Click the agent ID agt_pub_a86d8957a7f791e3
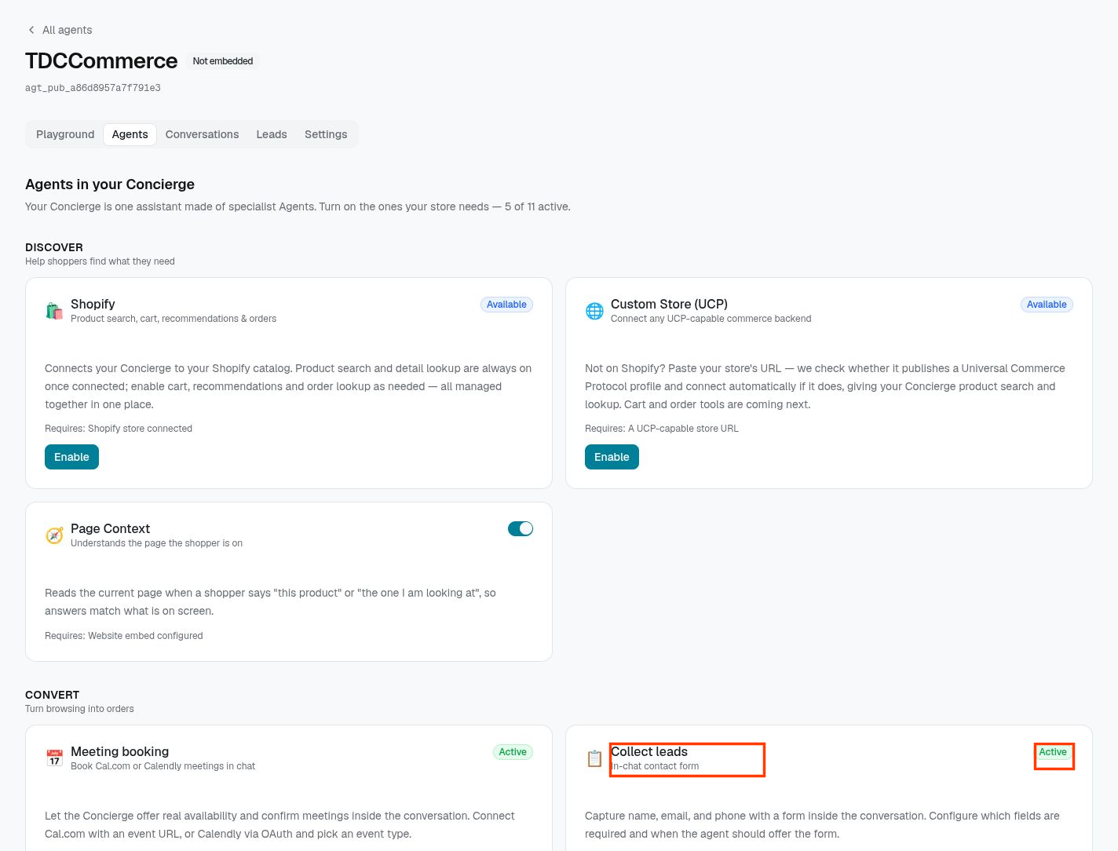Image resolution: width=1118 pixels, height=851 pixels. point(93,88)
